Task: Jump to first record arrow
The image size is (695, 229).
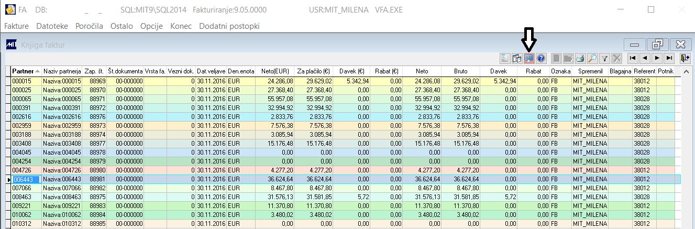Action: click(633, 58)
